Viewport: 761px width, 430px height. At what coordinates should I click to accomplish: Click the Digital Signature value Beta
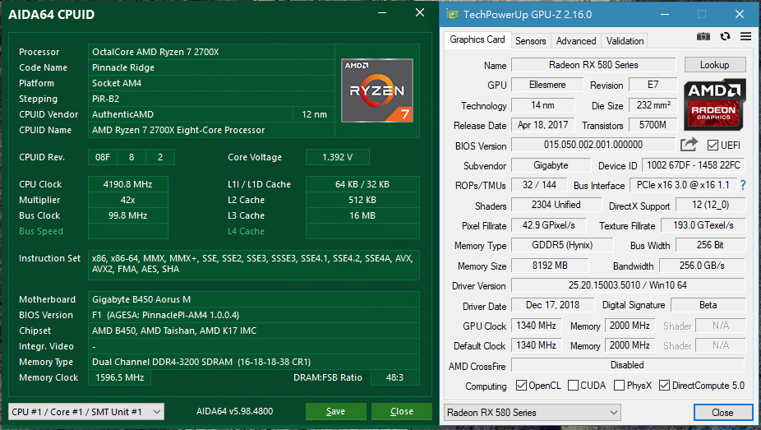[708, 305]
